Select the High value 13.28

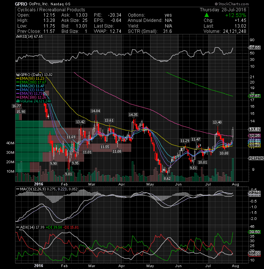pos(49,20)
